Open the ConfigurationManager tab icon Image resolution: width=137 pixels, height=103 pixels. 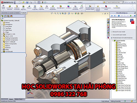(8, 16)
